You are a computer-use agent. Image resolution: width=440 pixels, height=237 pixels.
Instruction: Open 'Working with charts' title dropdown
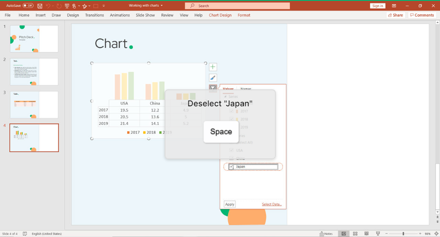click(161, 6)
